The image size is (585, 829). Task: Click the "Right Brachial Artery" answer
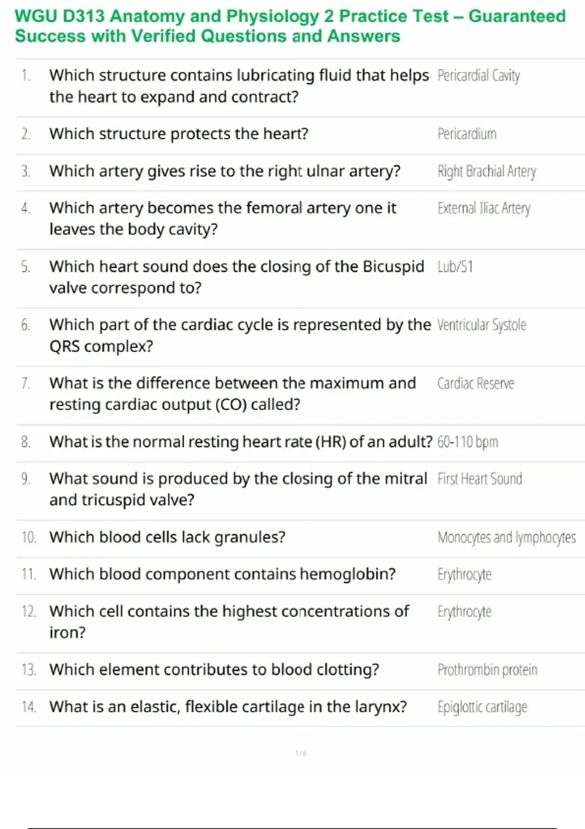(487, 171)
